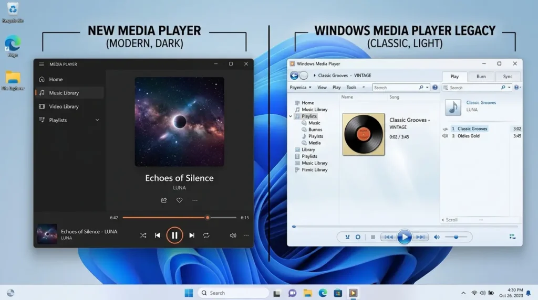538x300 pixels.
Task: Expand the breadcrumb arrow before Classic Grooves
Action: click(x=314, y=76)
